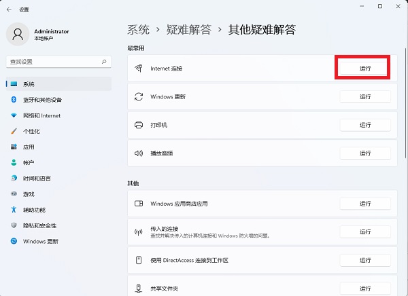Open 网络和 Internet settings
The width and height of the screenshot is (408, 296).
pos(41,115)
